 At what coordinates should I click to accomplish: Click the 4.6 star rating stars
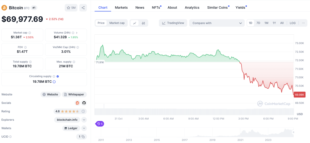click(x=70, y=111)
